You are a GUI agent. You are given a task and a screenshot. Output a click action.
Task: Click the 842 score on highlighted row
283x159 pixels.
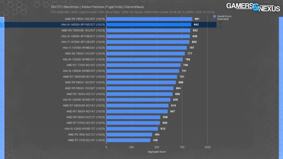click(x=196, y=25)
